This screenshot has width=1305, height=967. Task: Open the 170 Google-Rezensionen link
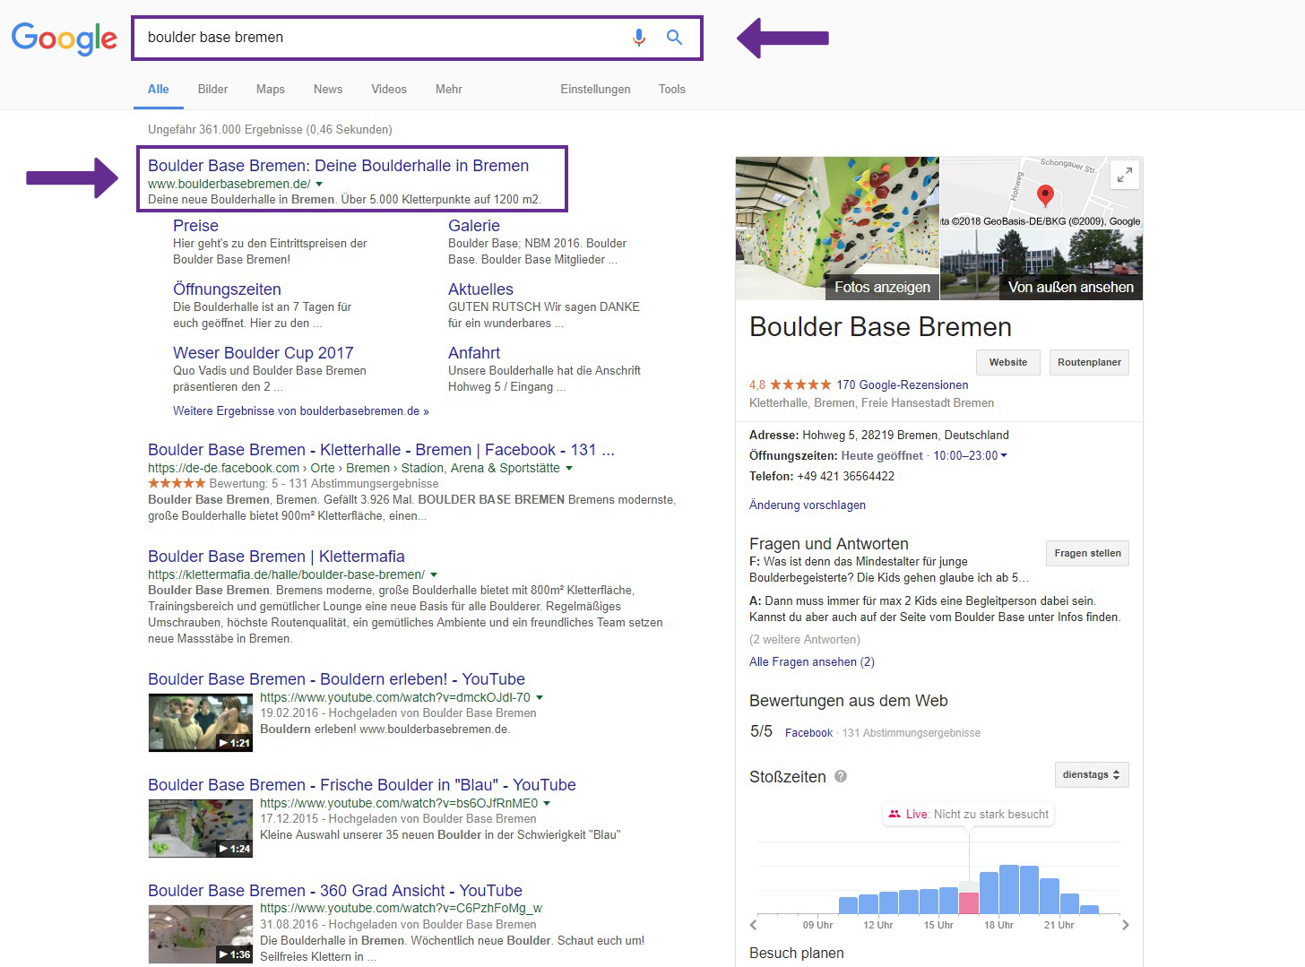click(902, 384)
